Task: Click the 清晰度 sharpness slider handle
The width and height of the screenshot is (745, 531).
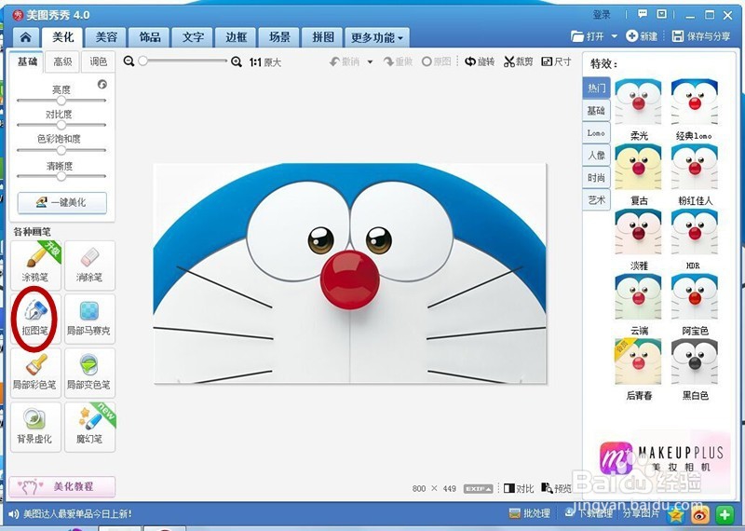Action: point(61,176)
